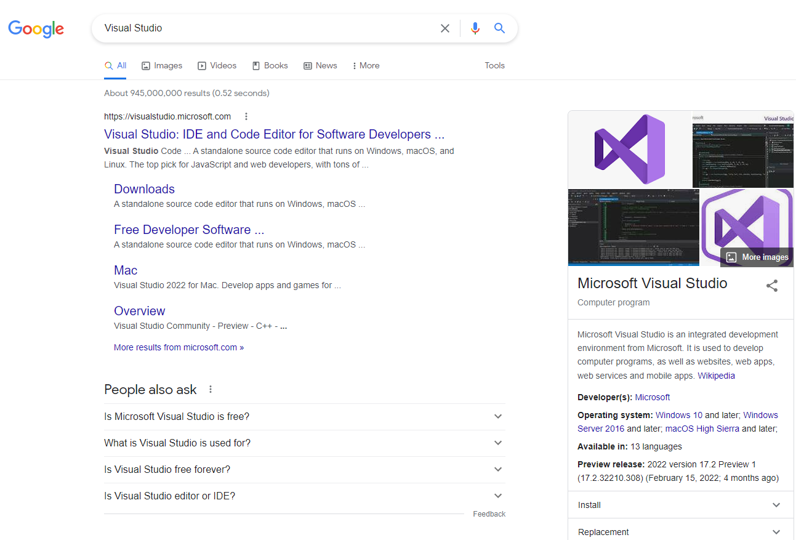Open the Mac sitelink
The width and height of the screenshot is (796, 540).
[126, 270]
